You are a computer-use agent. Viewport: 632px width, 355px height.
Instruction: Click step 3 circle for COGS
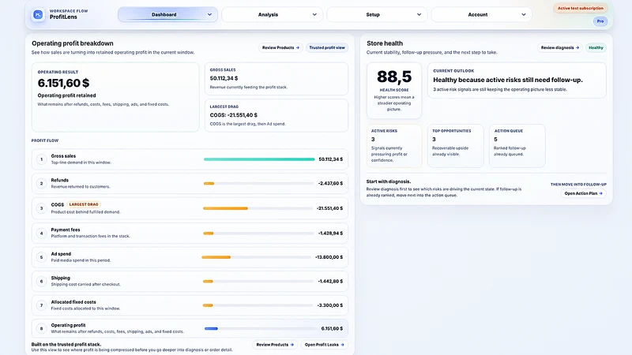click(42, 208)
